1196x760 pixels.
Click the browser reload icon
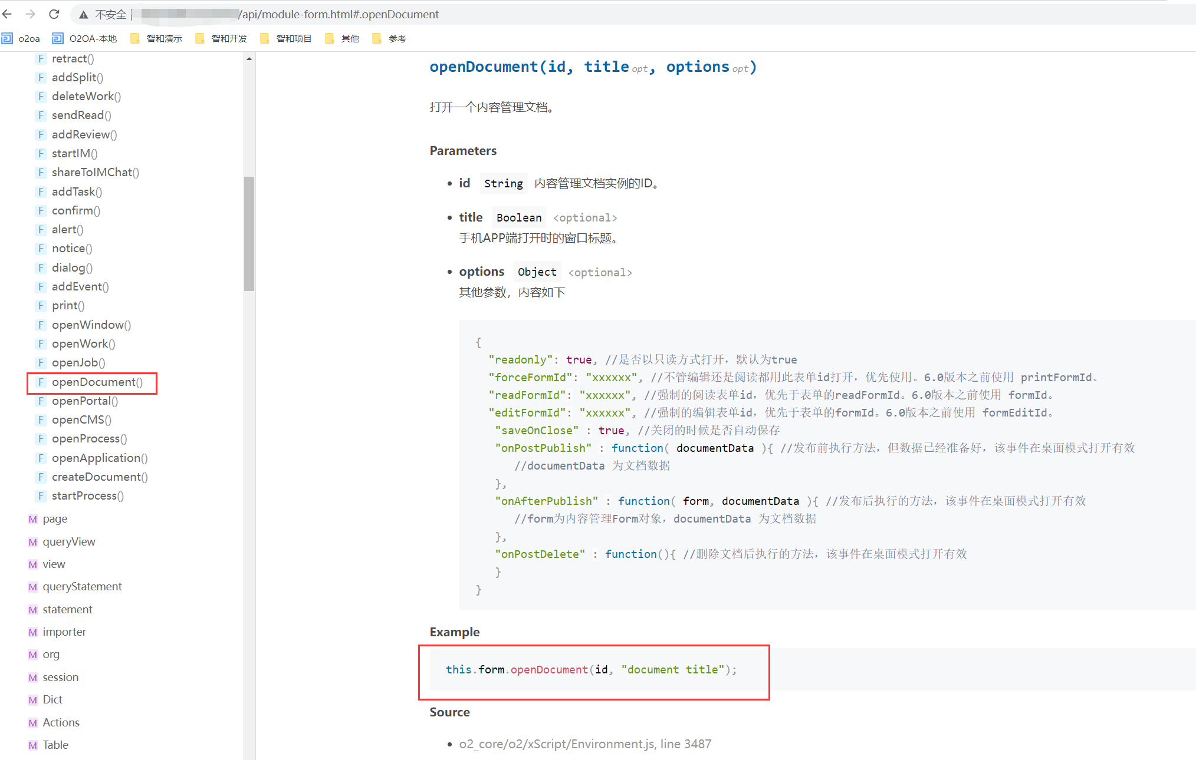coord(54,14)
